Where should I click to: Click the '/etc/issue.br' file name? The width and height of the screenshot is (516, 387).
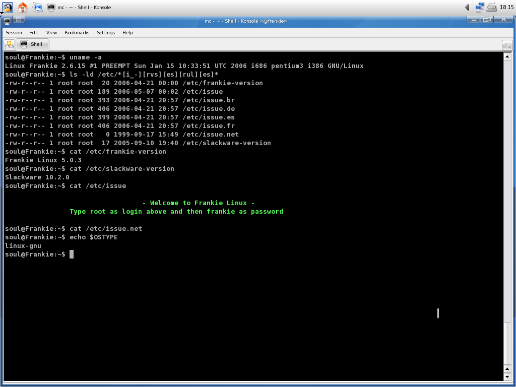pyautogui.click(x=208, y=100)
